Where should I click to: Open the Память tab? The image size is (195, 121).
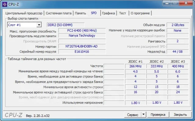tap(80, 13)
